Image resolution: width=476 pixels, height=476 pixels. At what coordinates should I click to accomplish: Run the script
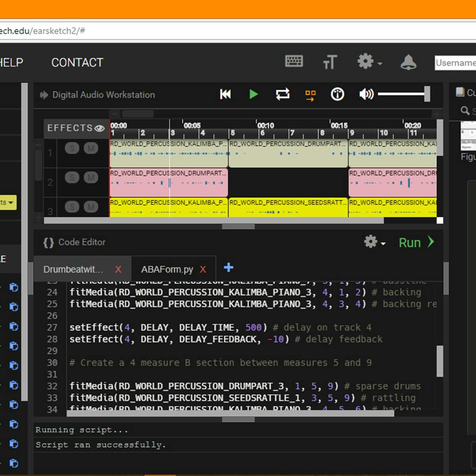point(416,242)
